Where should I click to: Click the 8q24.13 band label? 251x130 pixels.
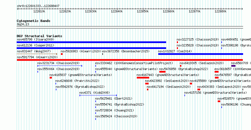tap(23, 24)
